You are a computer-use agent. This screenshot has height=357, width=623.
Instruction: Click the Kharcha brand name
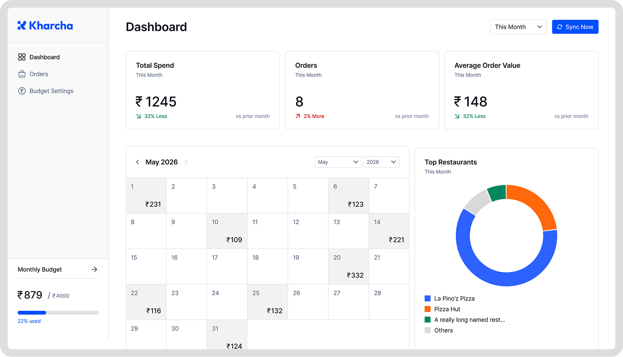point(51,26)
